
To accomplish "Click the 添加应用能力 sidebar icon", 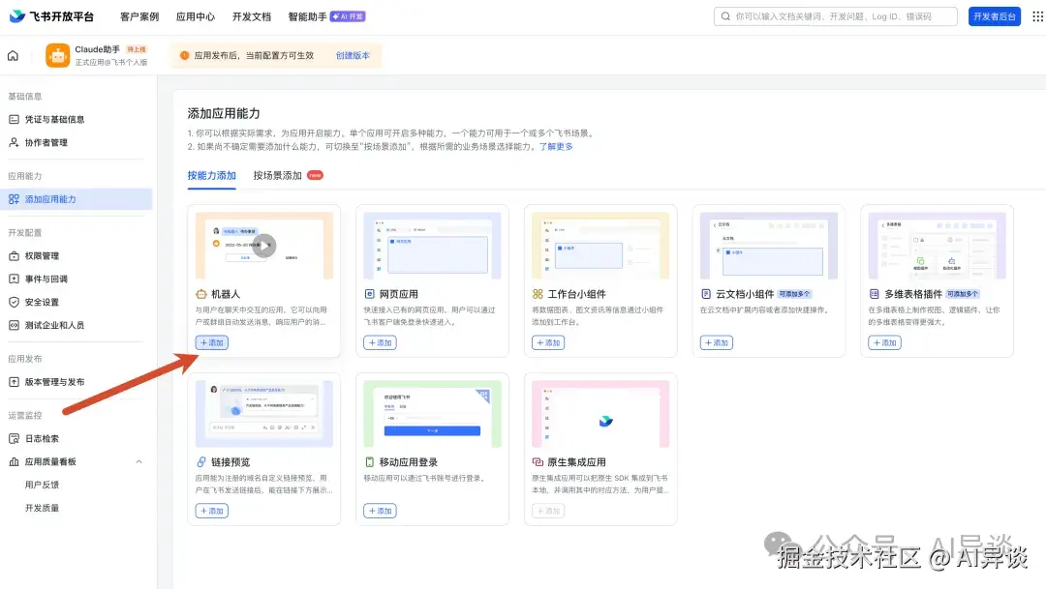I will [14, 199].
